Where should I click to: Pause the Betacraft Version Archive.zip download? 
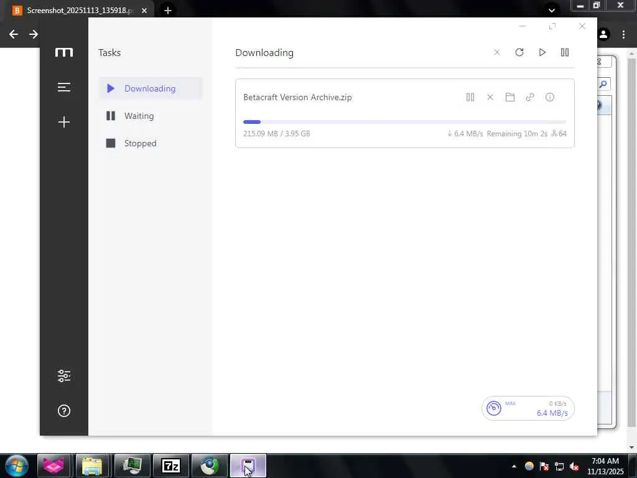pos(470,97)
